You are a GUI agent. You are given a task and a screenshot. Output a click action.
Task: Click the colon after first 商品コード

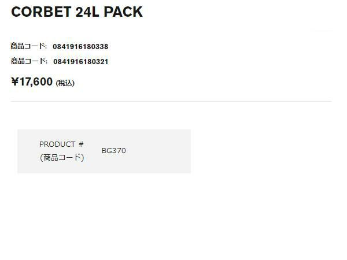[x=46, y=47]
